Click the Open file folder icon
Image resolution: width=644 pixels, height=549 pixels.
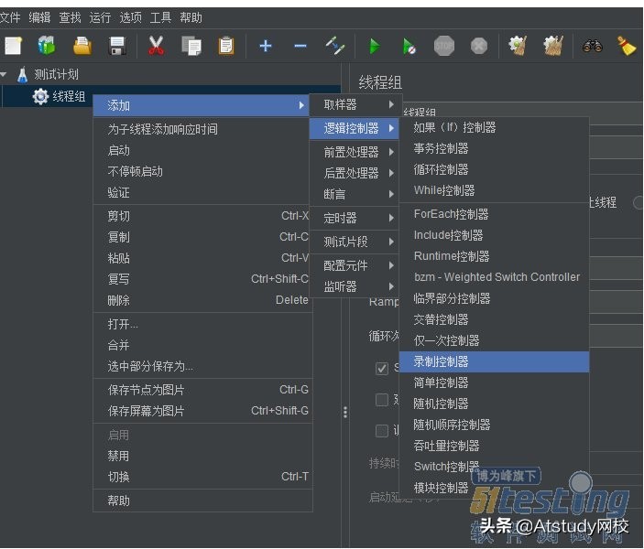82,46
